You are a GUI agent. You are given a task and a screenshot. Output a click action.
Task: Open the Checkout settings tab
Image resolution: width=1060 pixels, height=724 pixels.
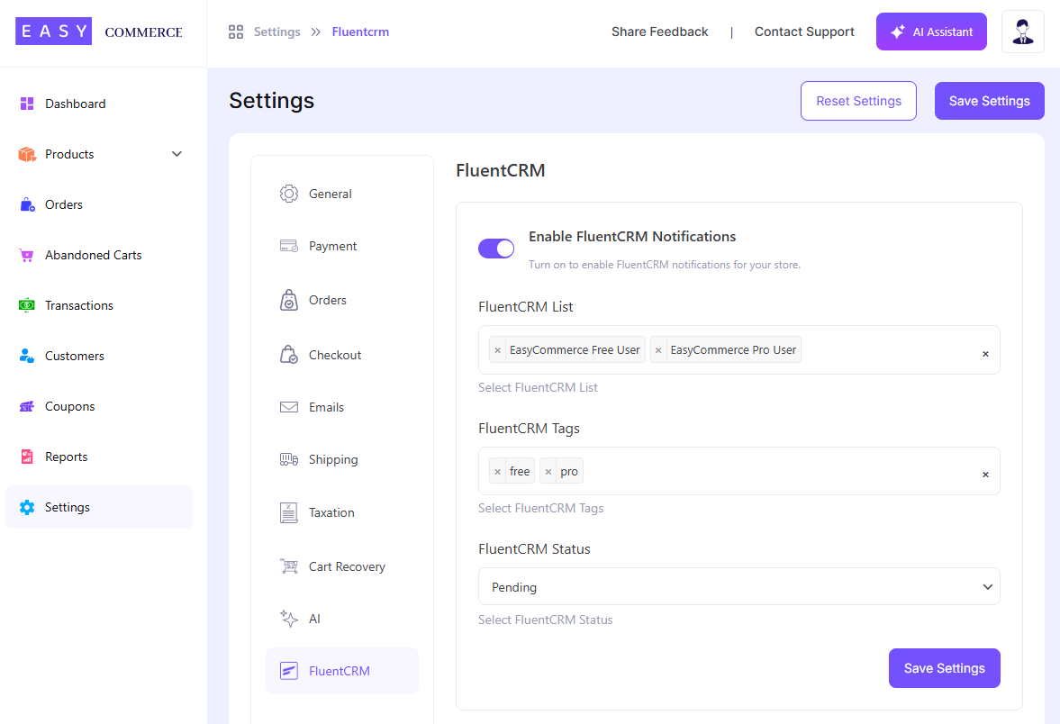click(334, 355)
